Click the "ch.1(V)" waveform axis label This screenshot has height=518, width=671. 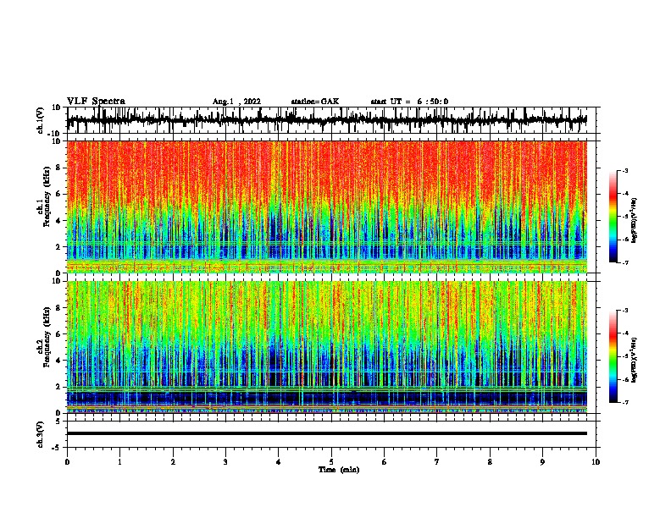(41, 120)
